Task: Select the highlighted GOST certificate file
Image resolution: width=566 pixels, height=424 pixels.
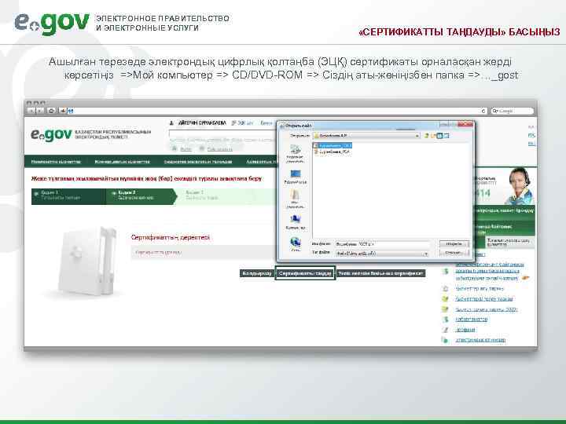Action: pyautogui.click(x=333, y=146)
